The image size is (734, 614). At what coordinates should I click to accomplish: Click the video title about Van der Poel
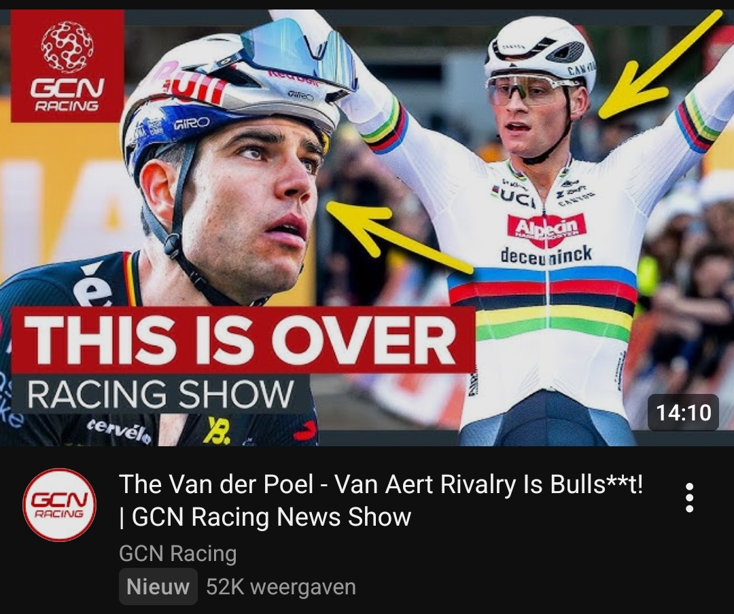[381, 501]
